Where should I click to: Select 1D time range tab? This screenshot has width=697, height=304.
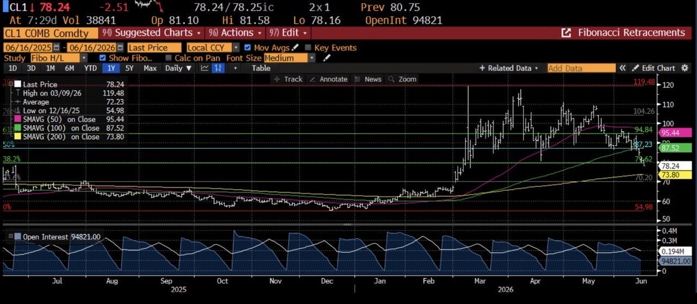pyautogui.click(x=12, y=68)
